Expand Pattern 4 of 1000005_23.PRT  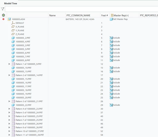(x=9, y=109)
